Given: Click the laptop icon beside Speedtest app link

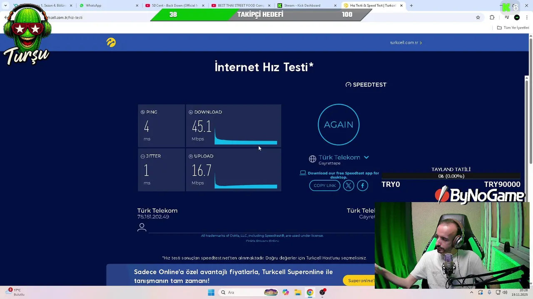Looking at the screenshot, I should click(x=303, y=173).
